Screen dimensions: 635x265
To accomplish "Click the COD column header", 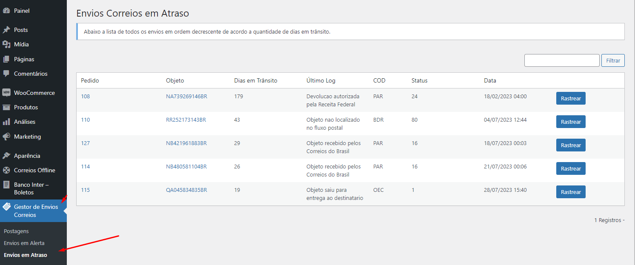I will tap(380, 80).
